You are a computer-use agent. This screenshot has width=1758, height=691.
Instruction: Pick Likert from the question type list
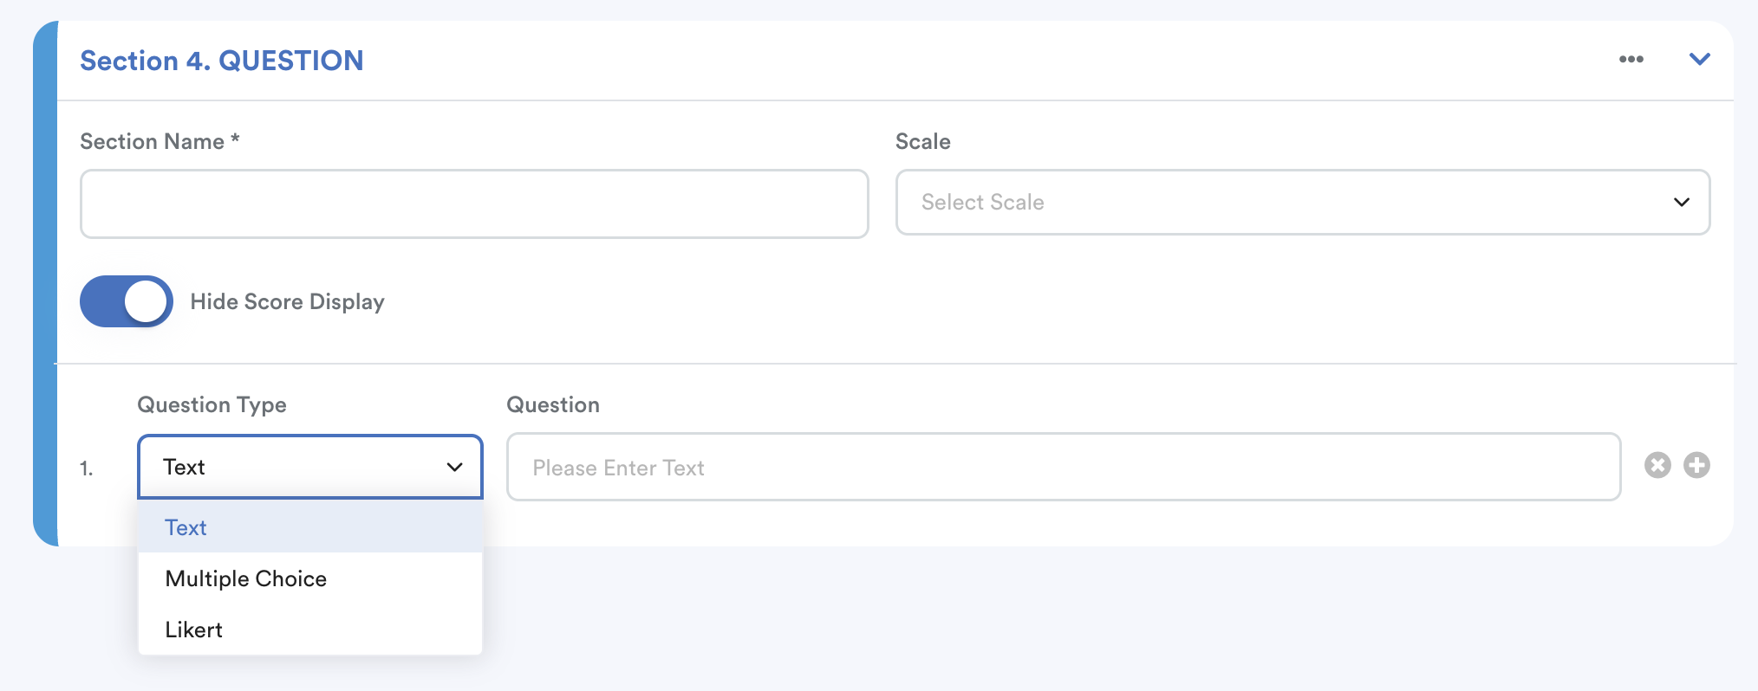coord(194,630)
